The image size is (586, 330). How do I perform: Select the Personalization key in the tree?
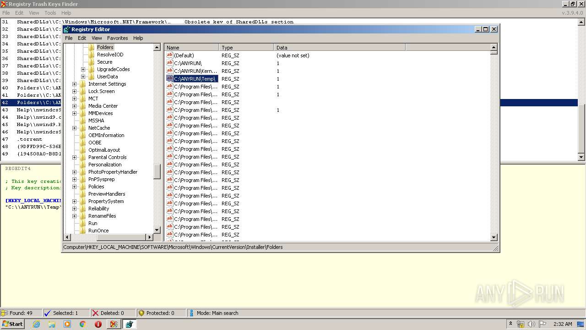[105, 165]
